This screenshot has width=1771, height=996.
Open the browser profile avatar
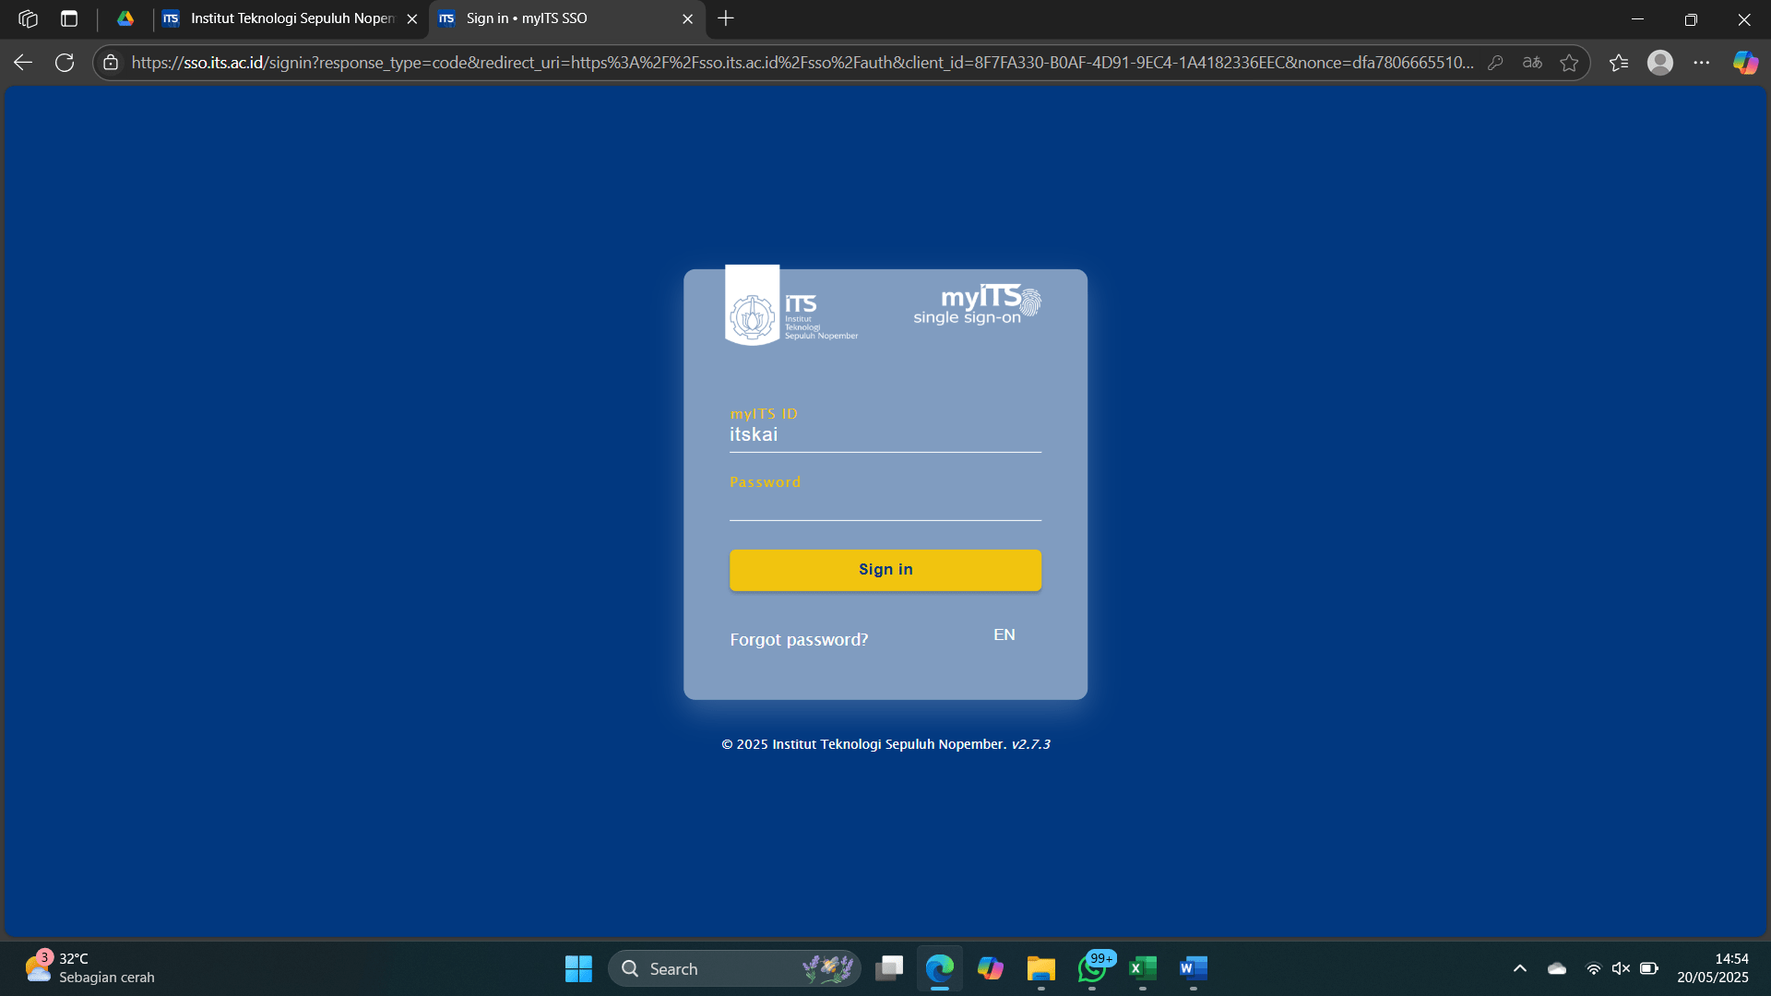click(1660, 63)
